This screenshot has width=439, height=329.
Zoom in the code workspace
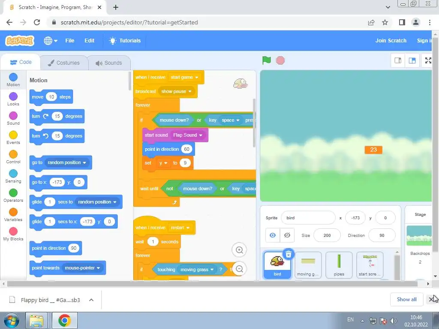pyautogui.click(x=239, y=250)
